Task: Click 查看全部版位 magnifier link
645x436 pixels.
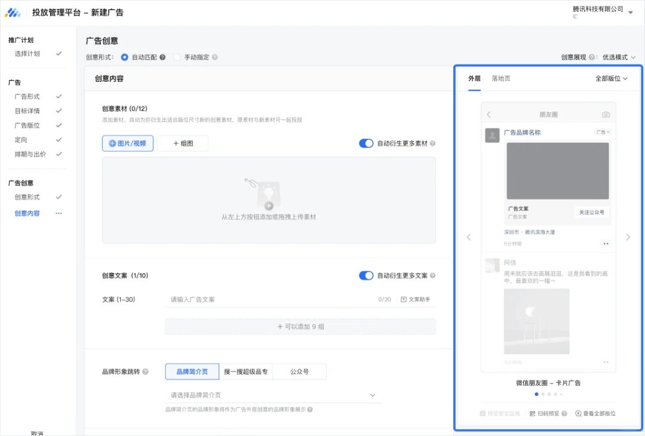Action: 595,413
